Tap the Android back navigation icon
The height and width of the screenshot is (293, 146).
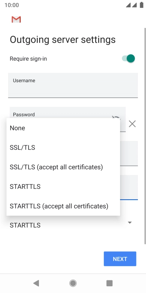click(36, 283)
